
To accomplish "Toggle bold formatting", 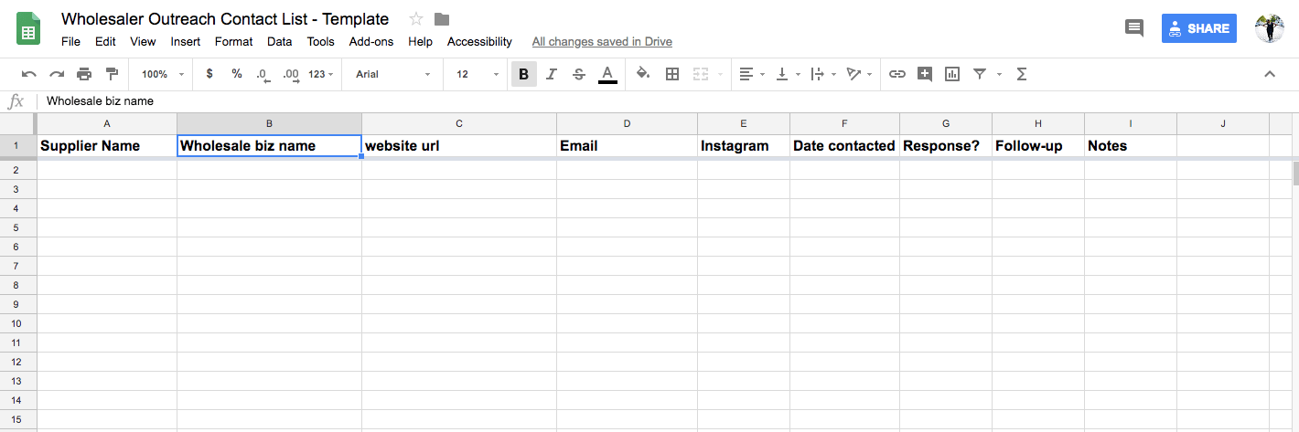I will (523, 74).
